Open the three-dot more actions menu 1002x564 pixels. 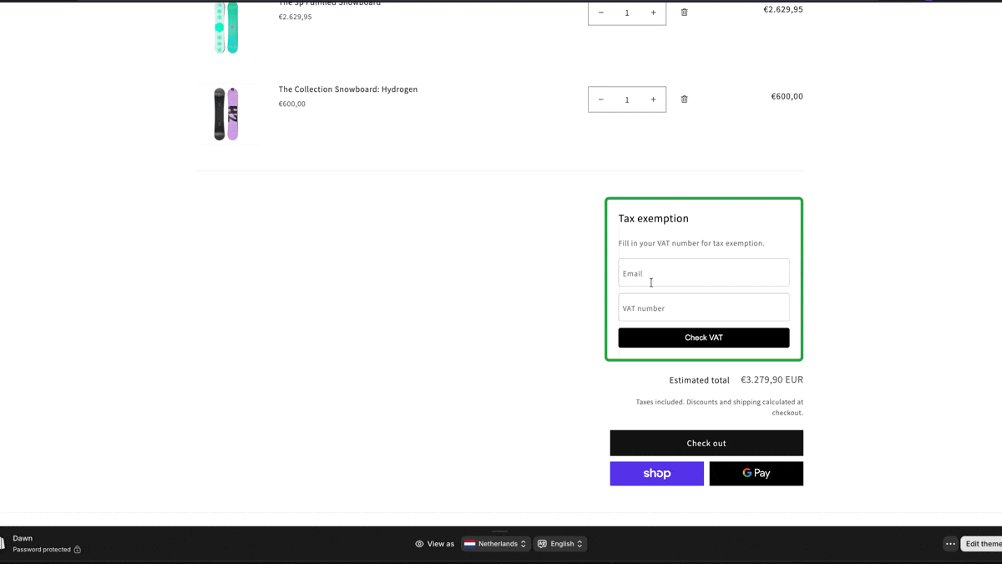tap(950, 544)
